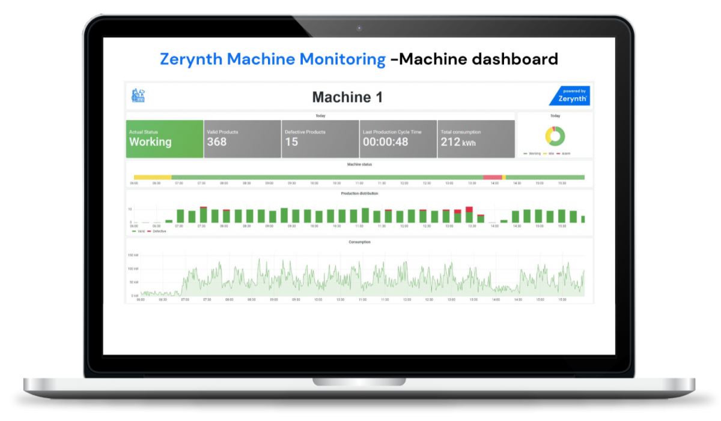Click the factory icon in the header
Image resolution: width=721 pixels, height=421 pixels.
(x=139, y=95)
